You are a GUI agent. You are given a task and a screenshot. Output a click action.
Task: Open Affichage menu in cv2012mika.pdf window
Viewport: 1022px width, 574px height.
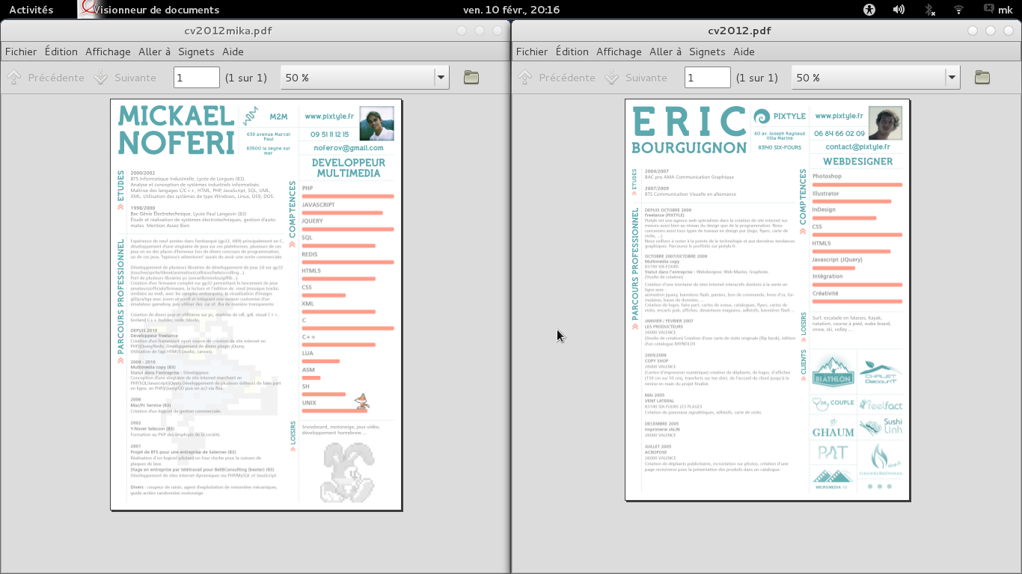108,52
